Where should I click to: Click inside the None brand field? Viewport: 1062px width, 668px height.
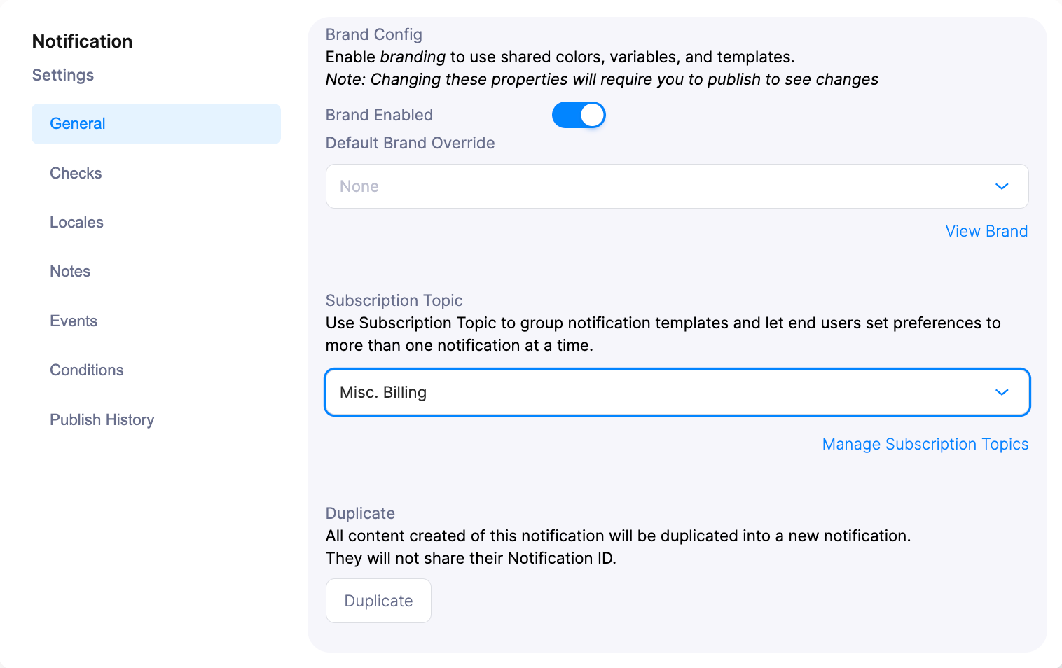coord(490,186)
